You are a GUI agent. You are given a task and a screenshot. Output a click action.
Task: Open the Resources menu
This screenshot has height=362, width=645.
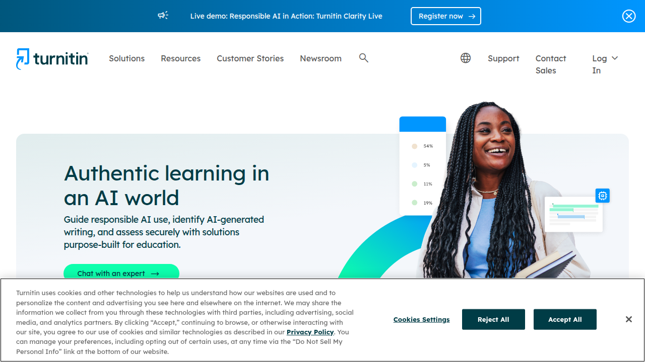point(181,58)
